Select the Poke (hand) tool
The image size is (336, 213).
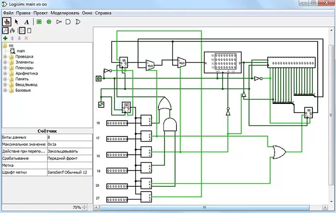coord(7,22)
